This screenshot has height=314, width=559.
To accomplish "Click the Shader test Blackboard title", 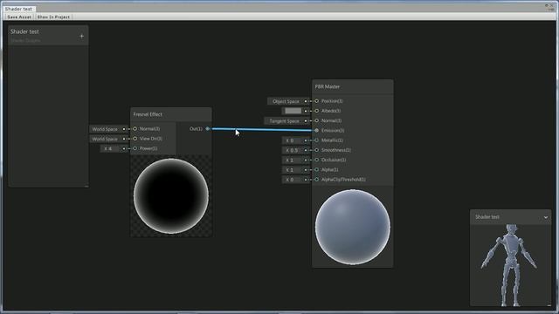I will [24, 31].
